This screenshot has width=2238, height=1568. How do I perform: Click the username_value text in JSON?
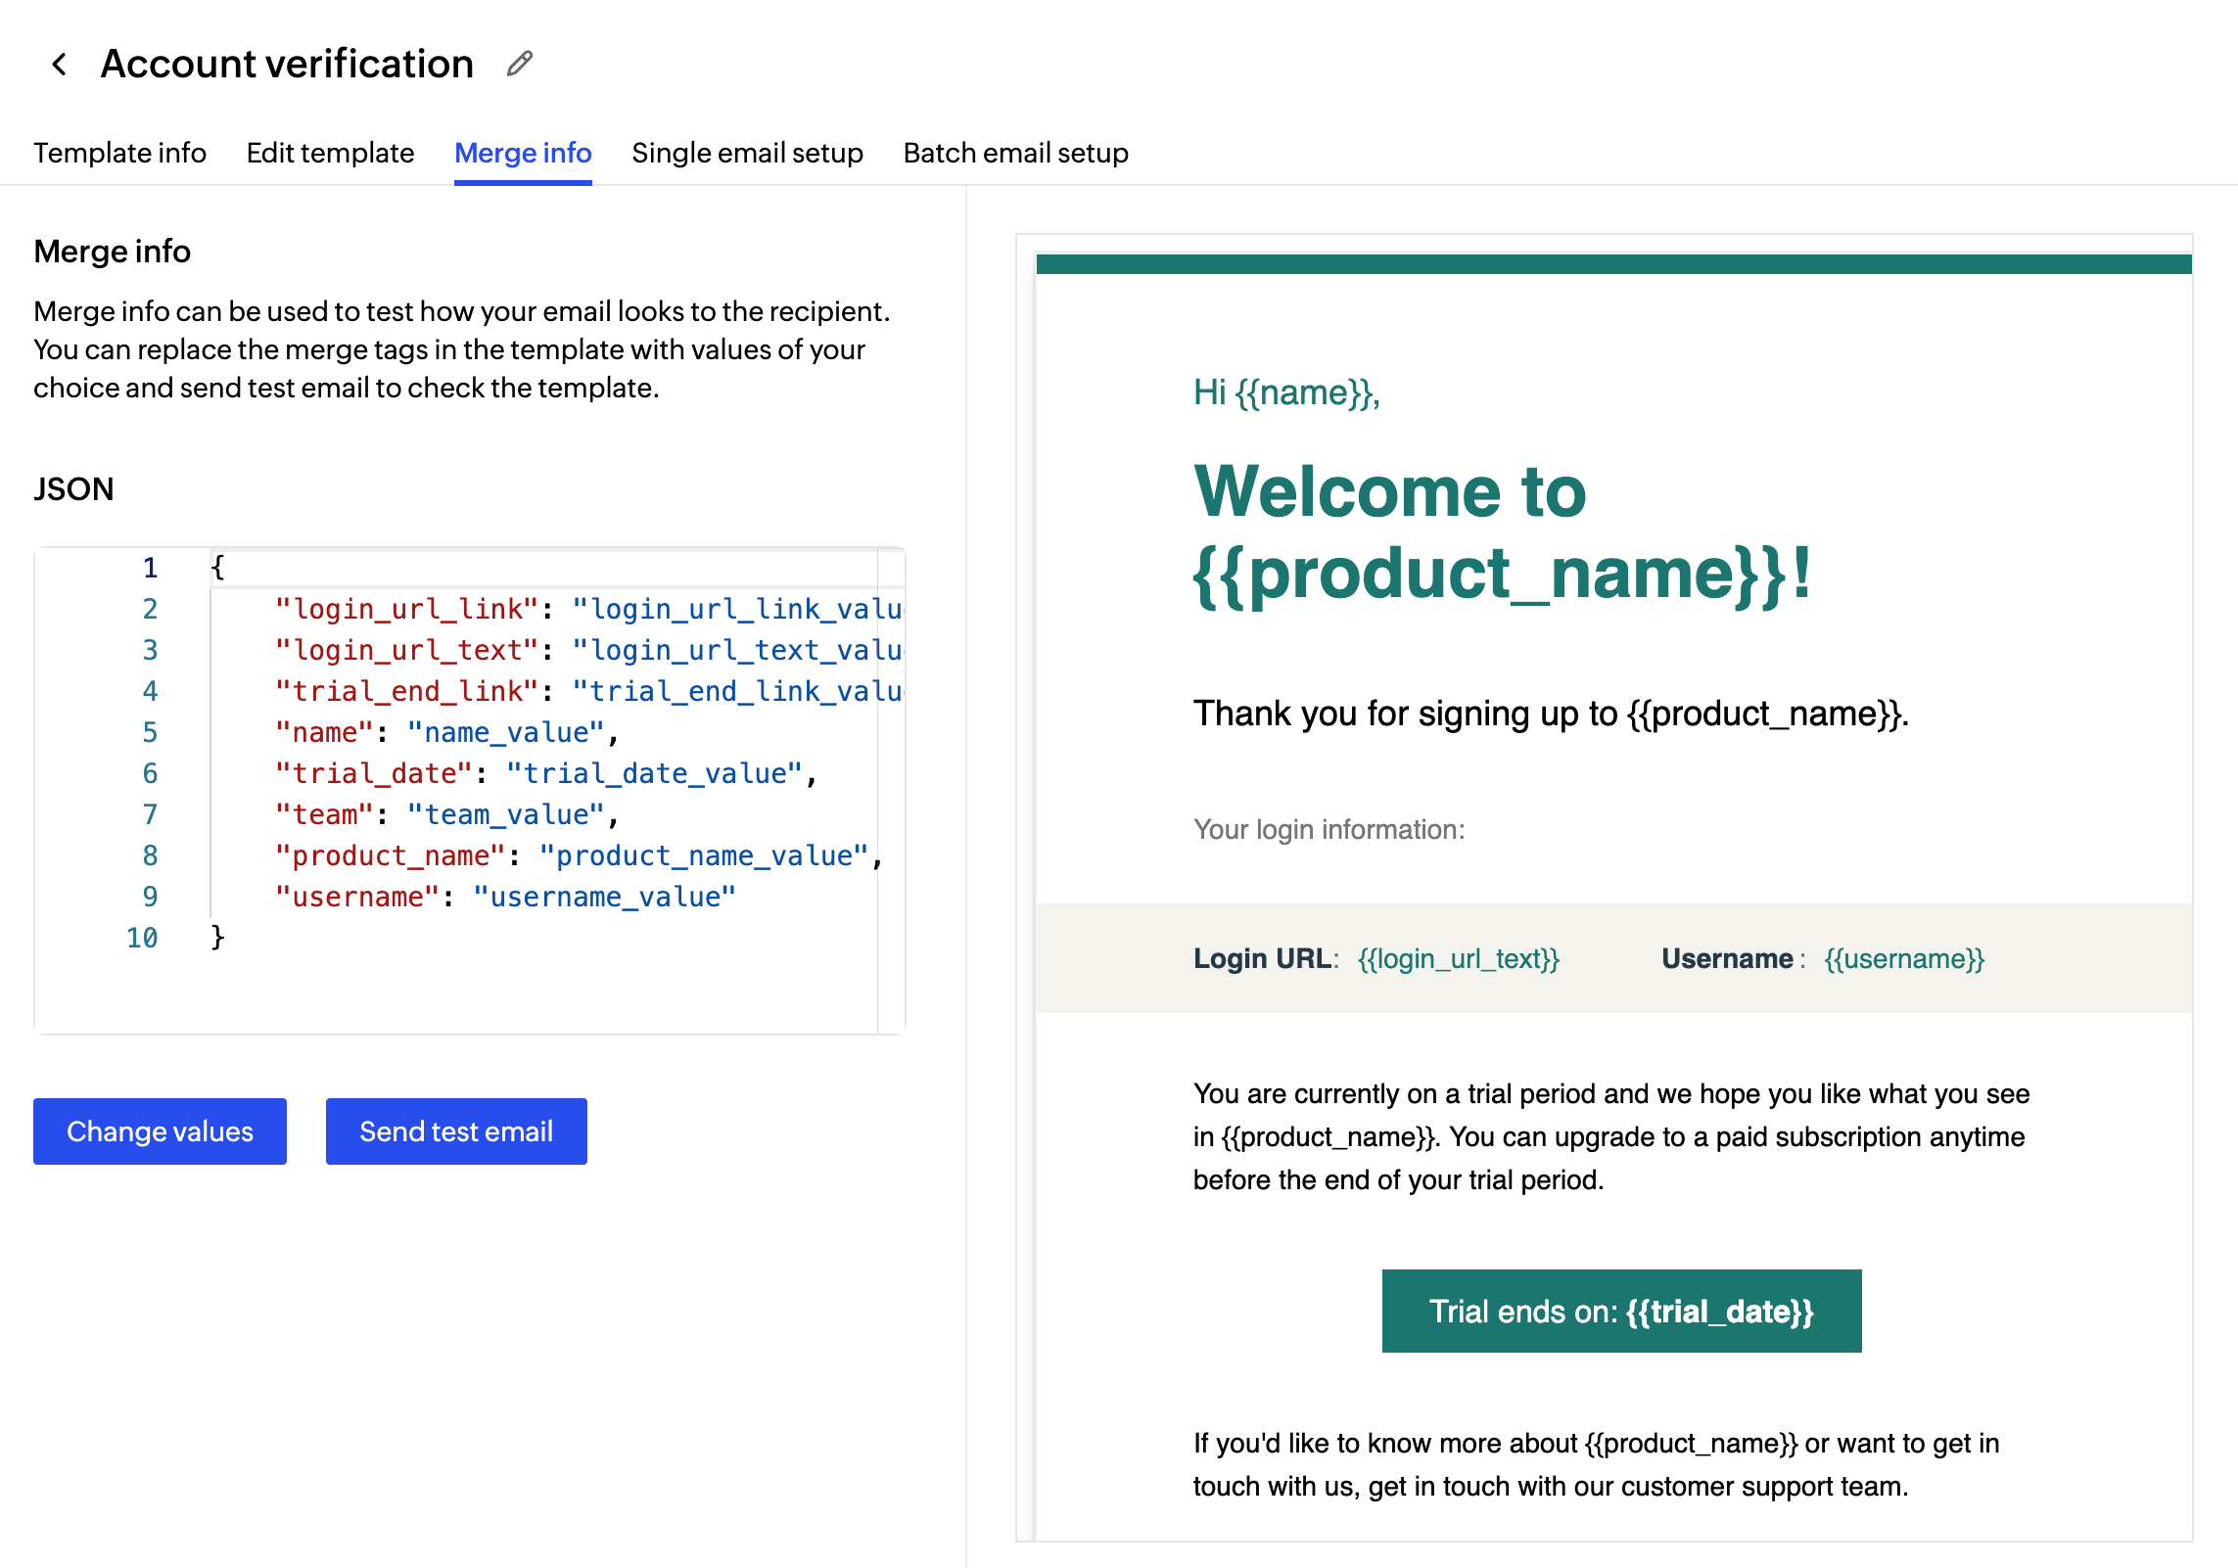point(604,897)
